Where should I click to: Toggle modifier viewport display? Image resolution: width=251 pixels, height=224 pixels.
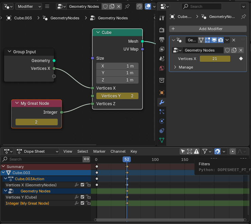[214, 40]
